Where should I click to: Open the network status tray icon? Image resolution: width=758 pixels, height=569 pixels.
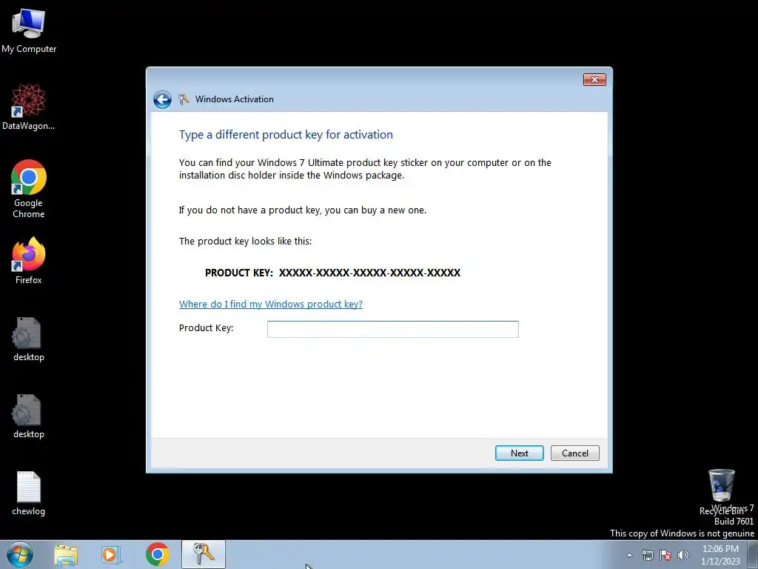[x=647, y=555]
